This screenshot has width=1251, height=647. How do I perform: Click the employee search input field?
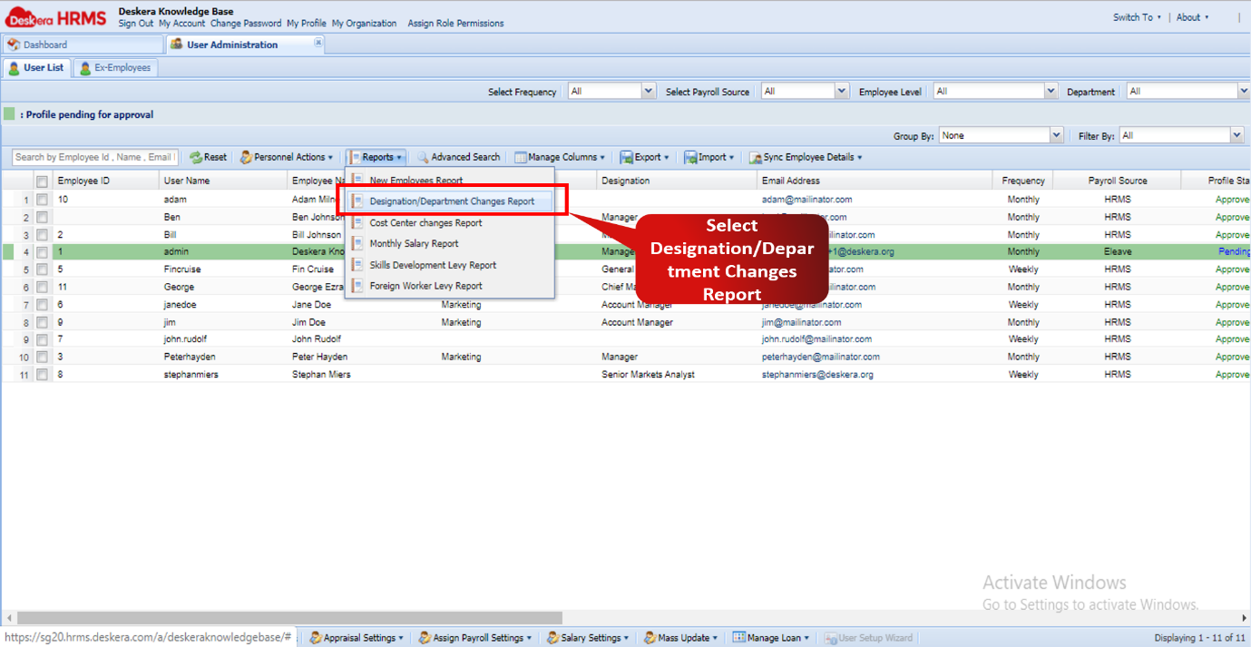[93, 156]
